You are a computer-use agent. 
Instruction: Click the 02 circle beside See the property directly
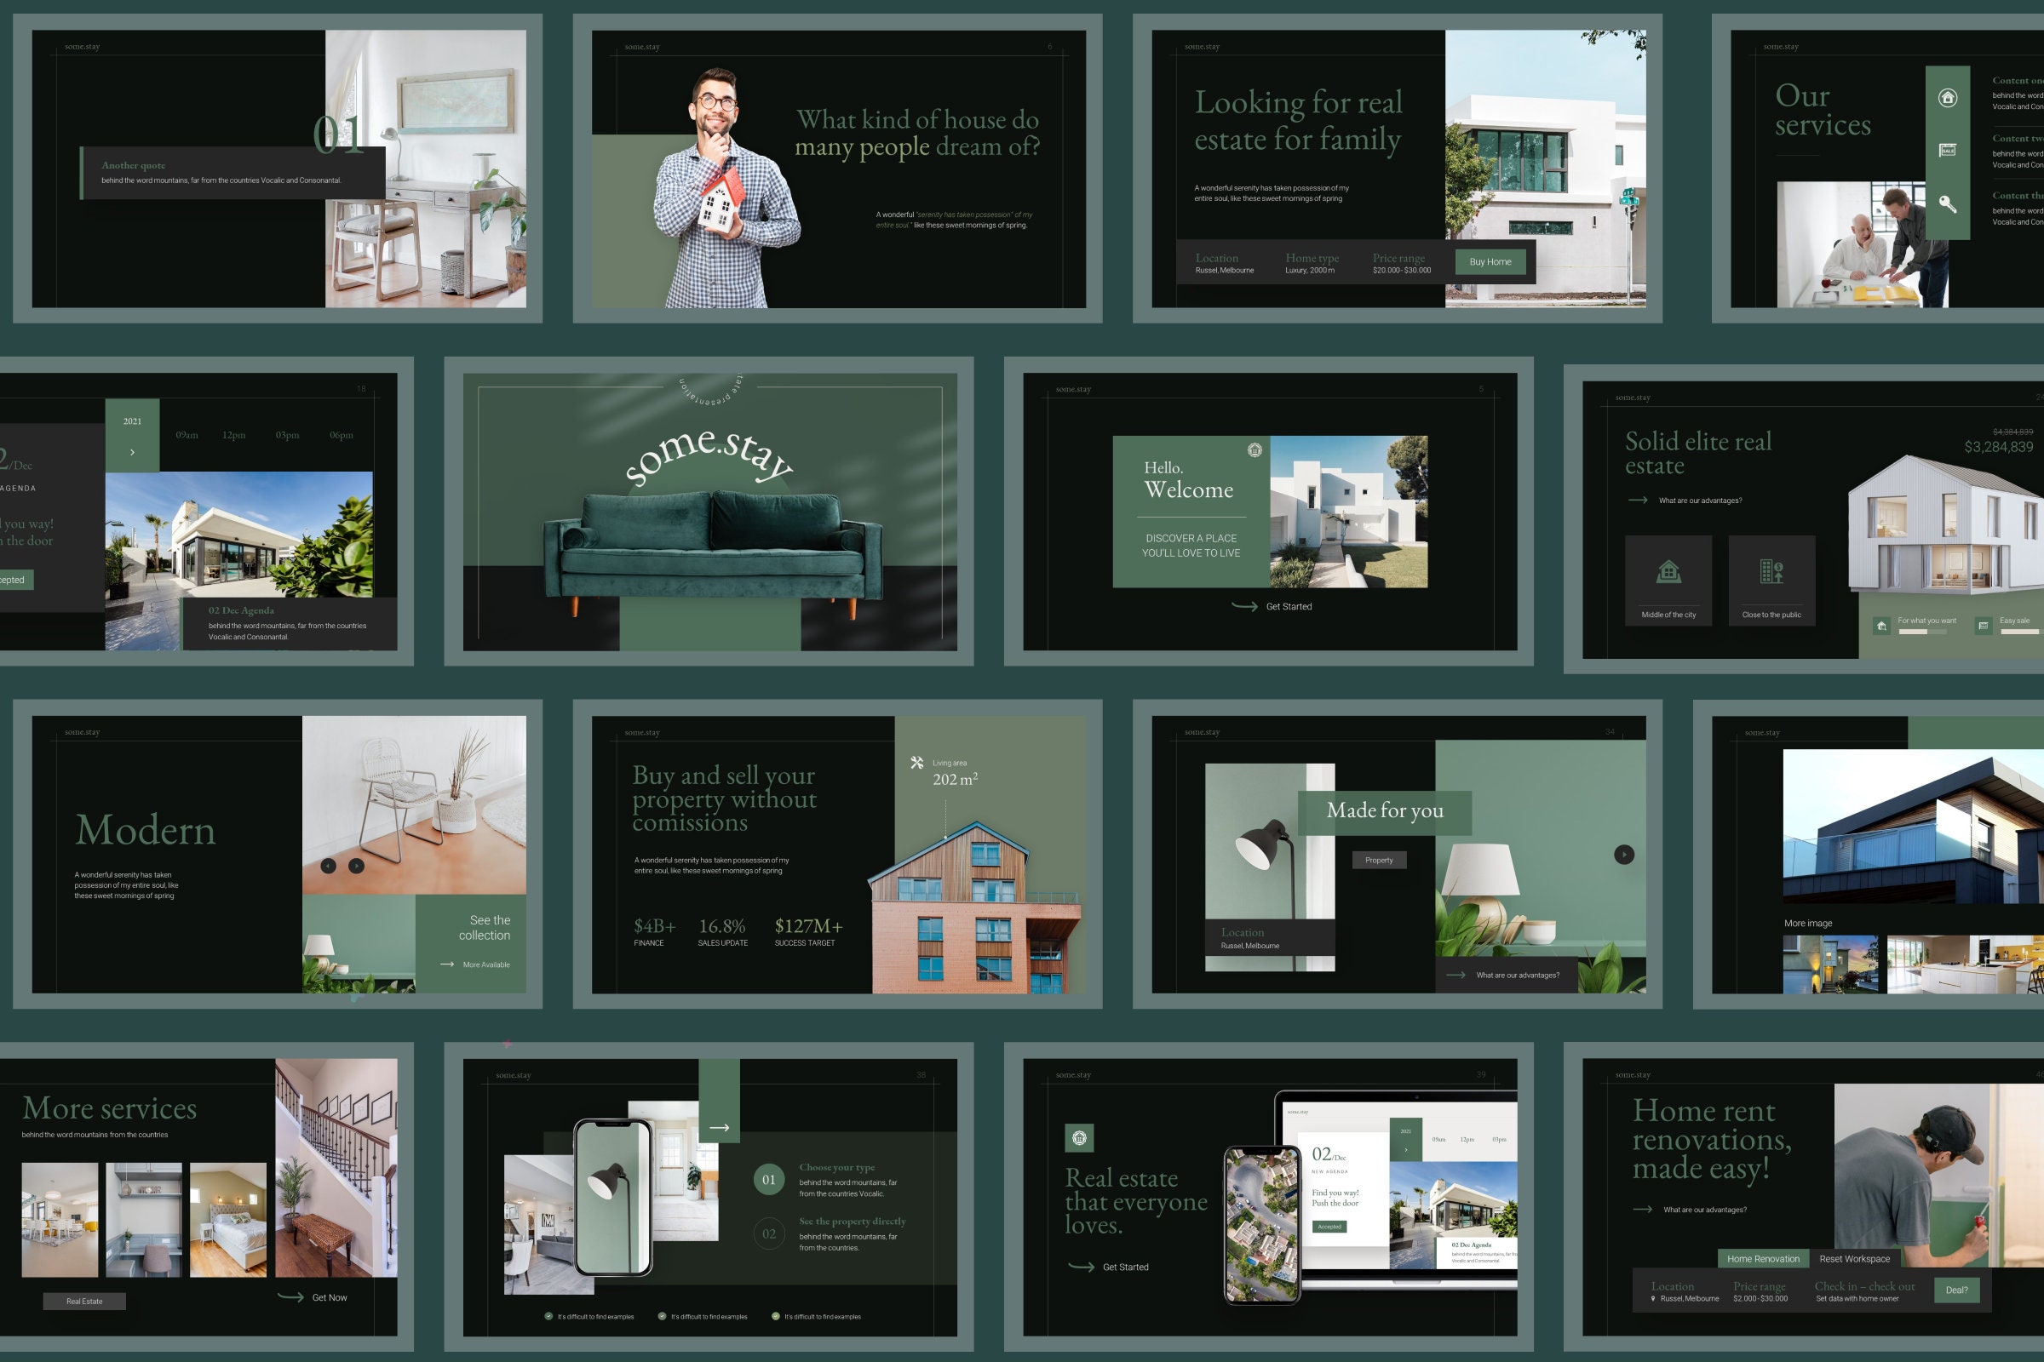click(x=769, y=1233)
